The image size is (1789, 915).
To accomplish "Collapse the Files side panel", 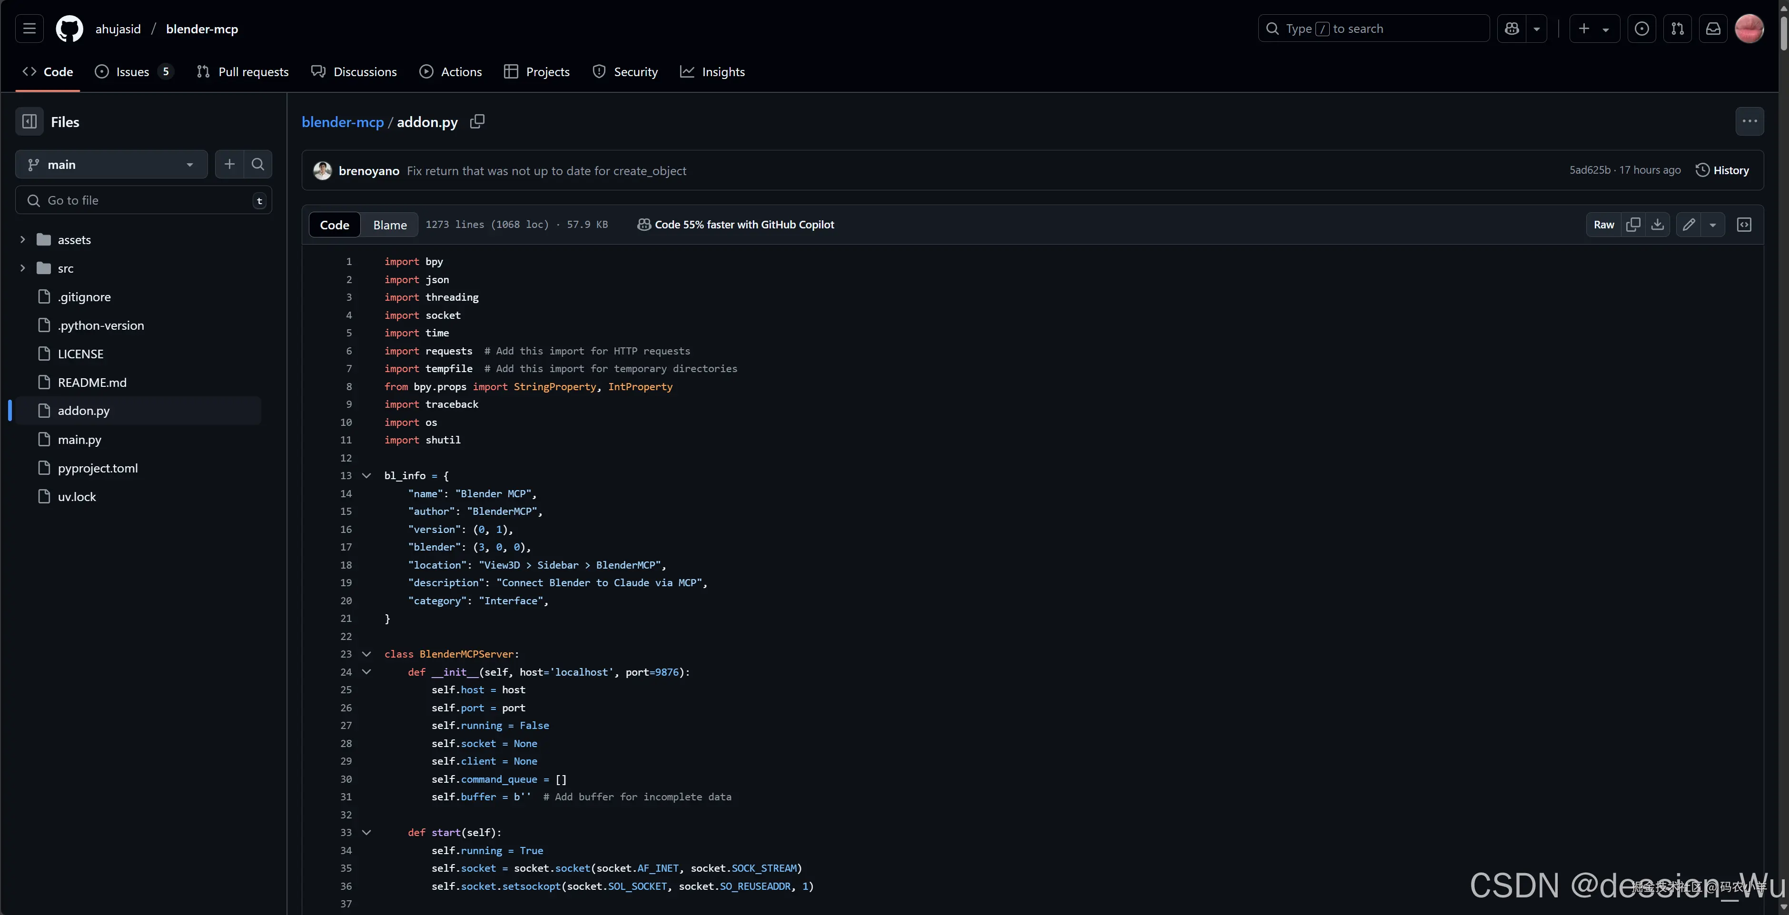I will point(29,121).
